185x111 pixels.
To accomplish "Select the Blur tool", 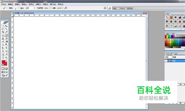I will click(x=3, y=45).
